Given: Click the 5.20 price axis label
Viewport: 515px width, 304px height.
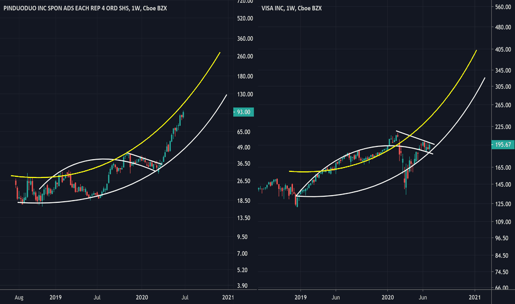Looking at the screenshot, I should click(243, 270).
